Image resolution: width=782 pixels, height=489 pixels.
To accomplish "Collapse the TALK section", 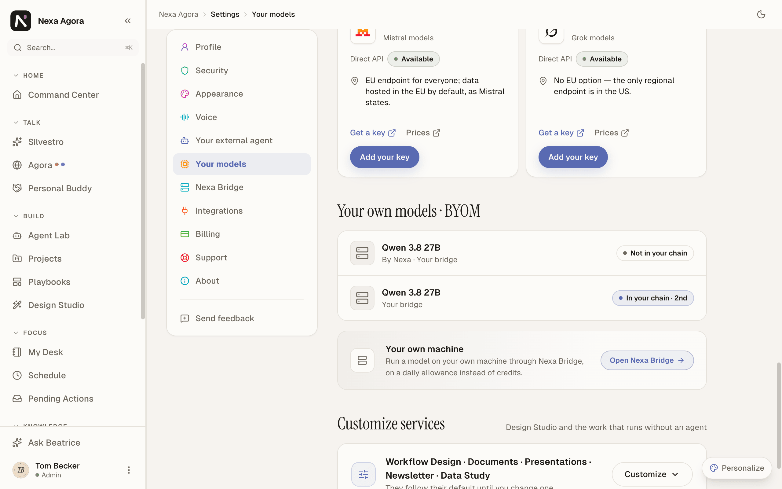I will [x=27, y=123].
